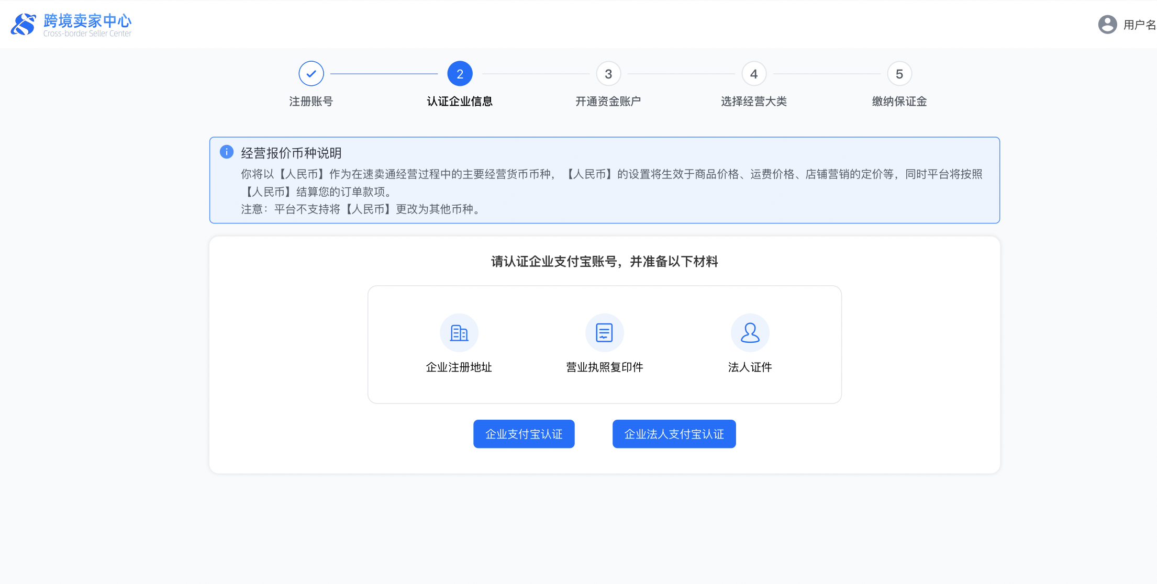Click the 认证企业信息 step label
Screen dimensions: 1157x584
(x=460, y=102)
